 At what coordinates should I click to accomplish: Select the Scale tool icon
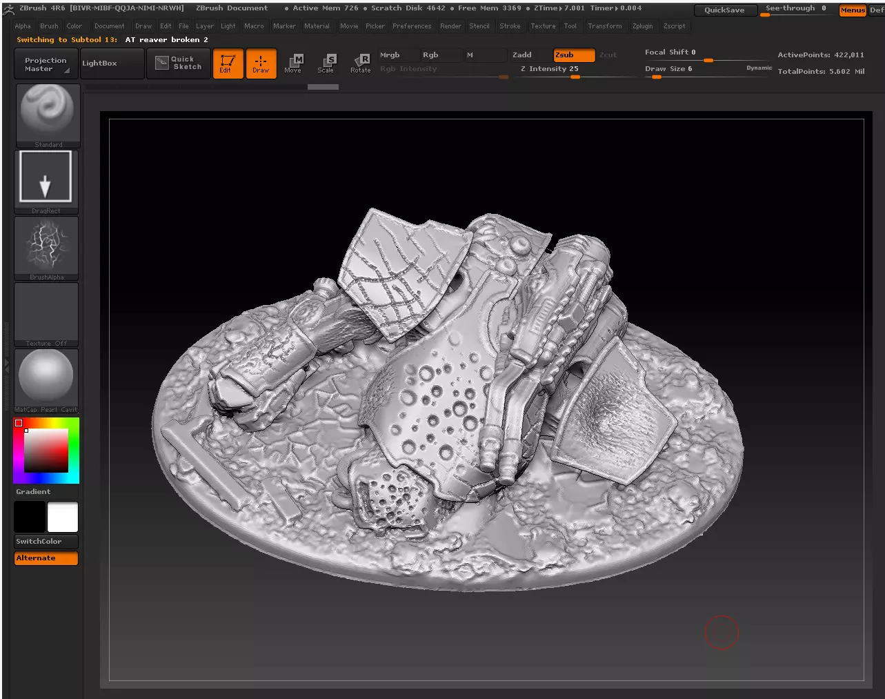[x=326, y=63]
